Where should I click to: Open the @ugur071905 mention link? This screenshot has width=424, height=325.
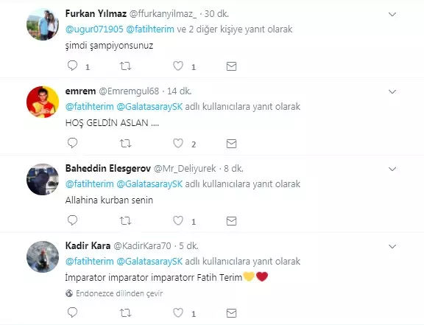[94, 29]
